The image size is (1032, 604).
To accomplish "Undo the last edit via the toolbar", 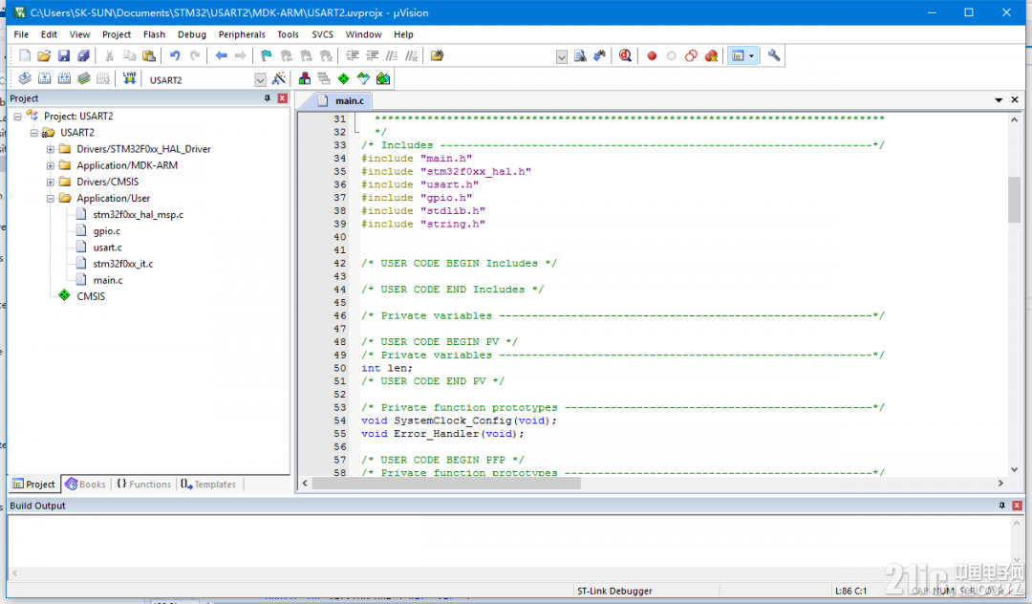I will 175,56.
